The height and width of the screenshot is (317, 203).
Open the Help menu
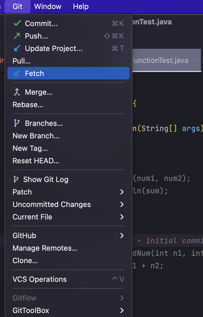(81, 7)
